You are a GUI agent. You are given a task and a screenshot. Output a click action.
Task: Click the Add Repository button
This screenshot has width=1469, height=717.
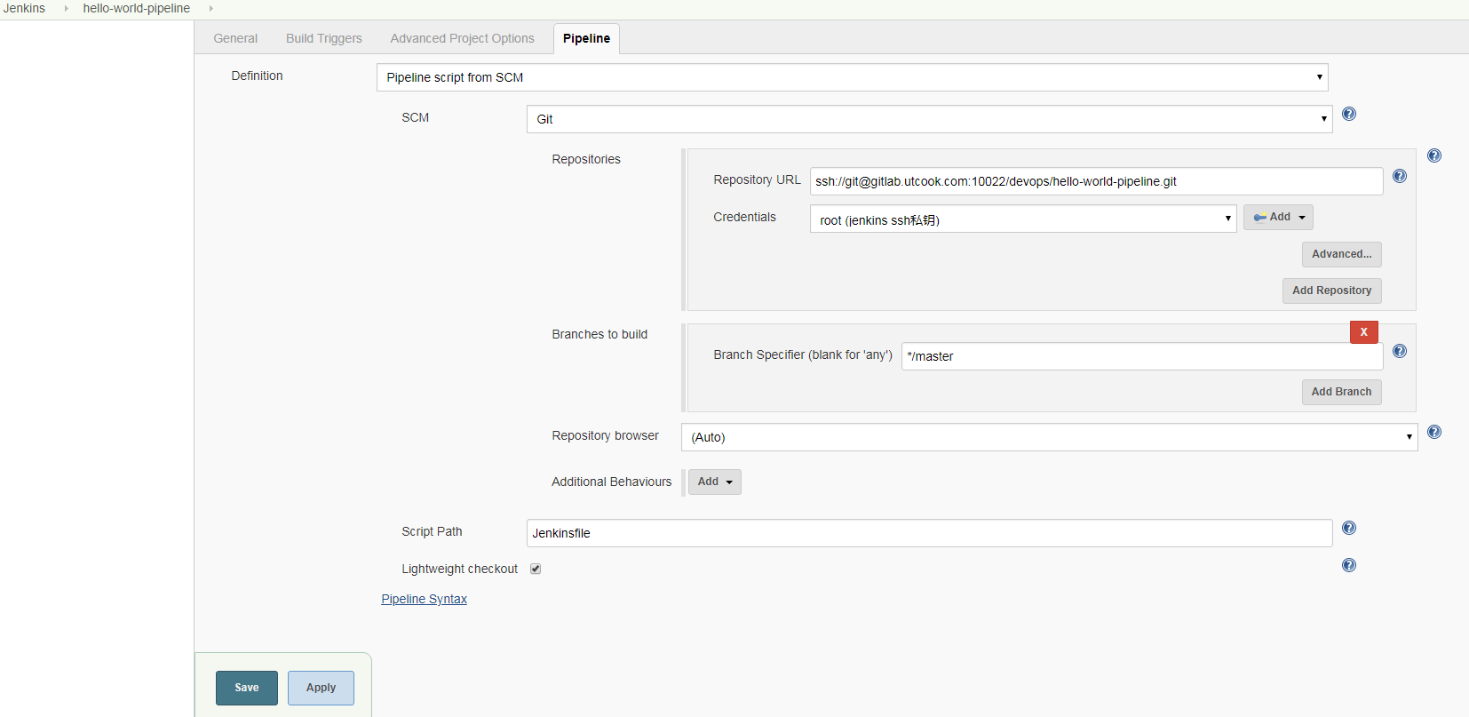point(1331,291)
